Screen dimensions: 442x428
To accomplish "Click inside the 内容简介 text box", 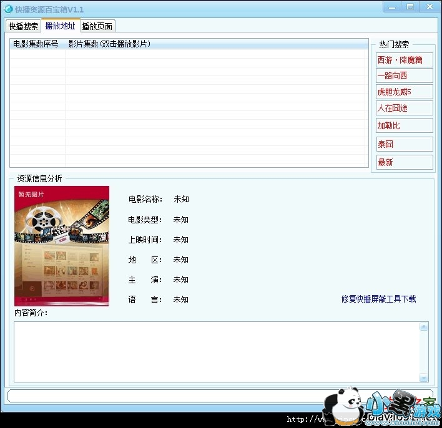I will pyautogui.click(x=217, y=352).
